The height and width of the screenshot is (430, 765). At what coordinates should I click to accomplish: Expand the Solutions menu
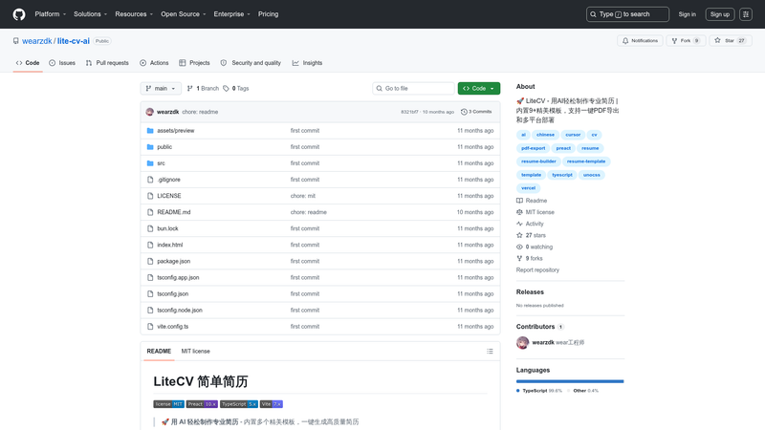90,14
